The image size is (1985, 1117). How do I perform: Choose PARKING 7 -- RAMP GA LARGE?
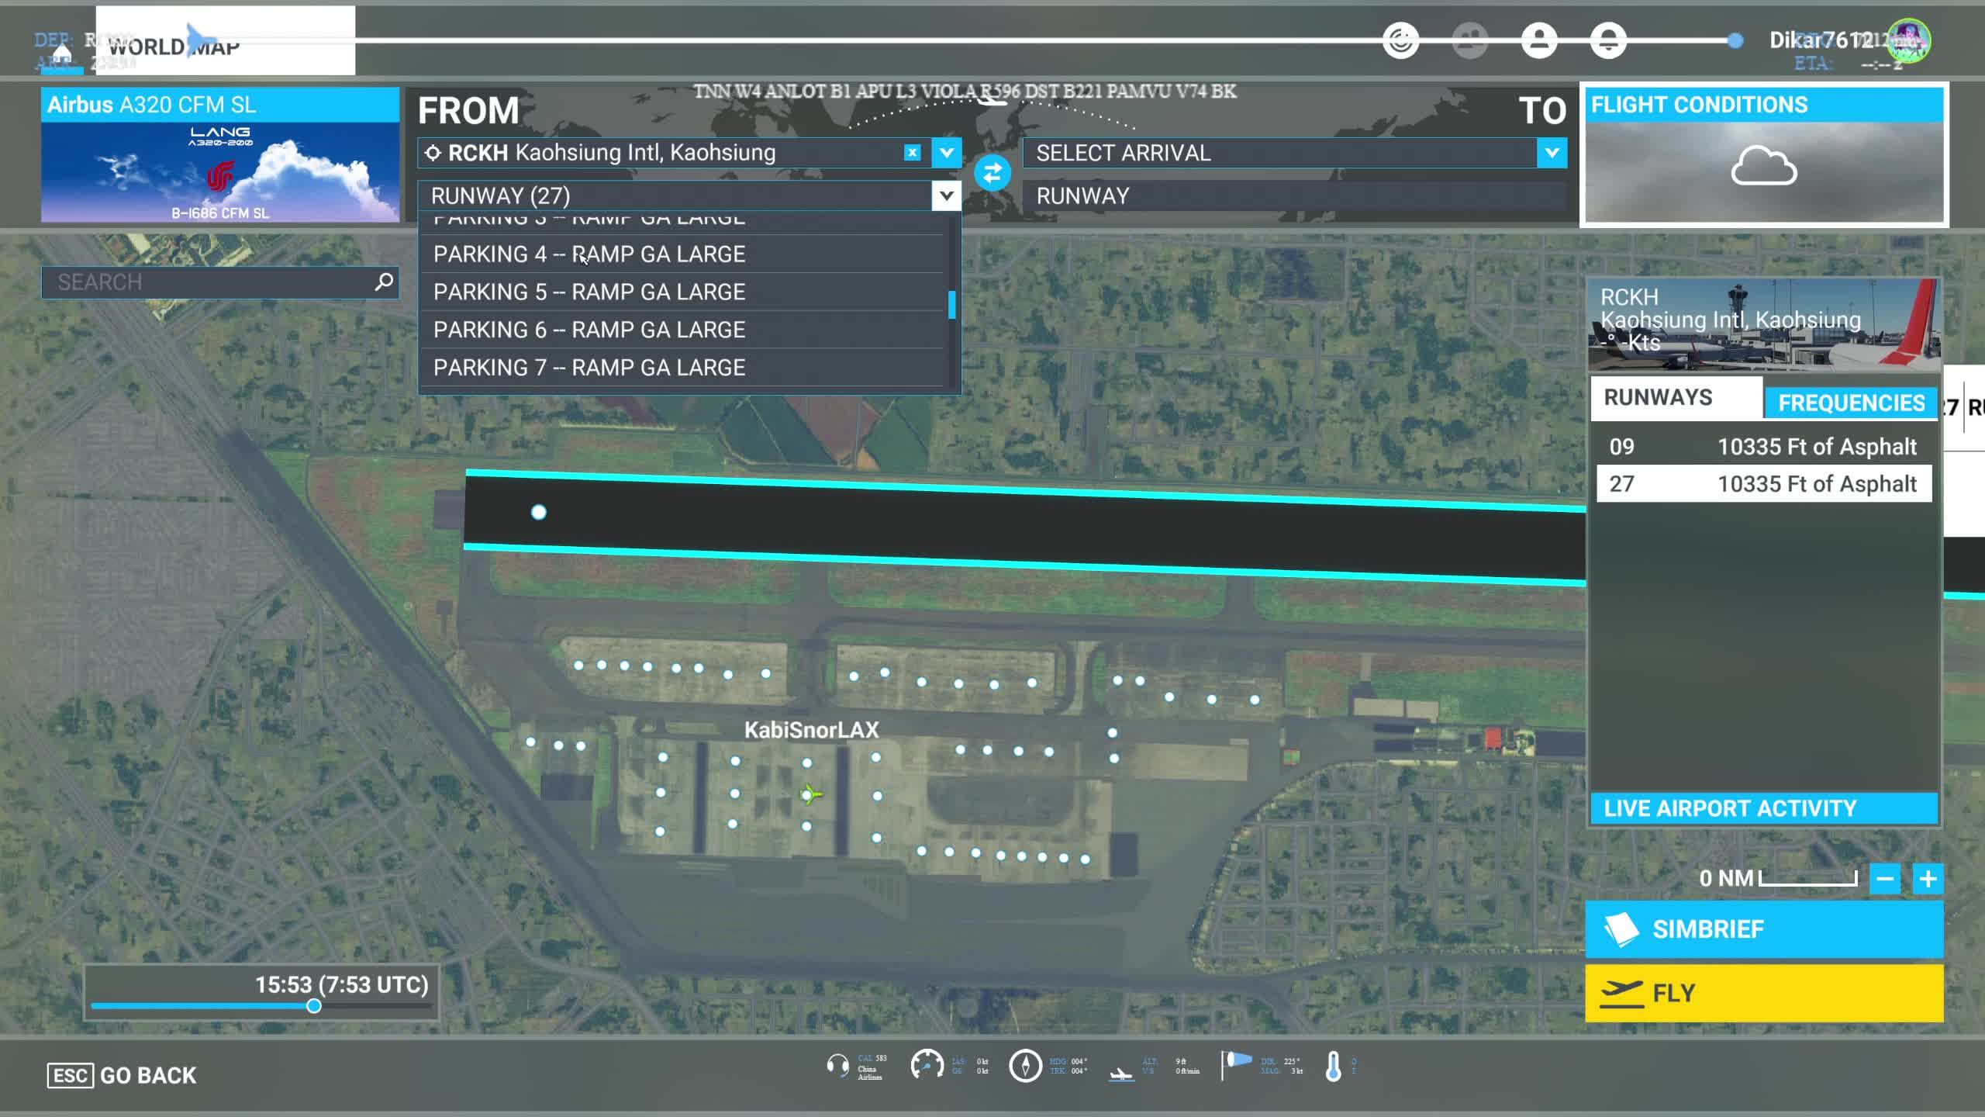(589, 368)
